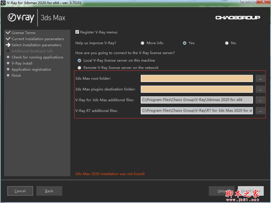Image resolution: width=271 pixels, height=203 pixels.
Task: Click the V-Ray title bar app icon
Action: [x=3, y=3]
